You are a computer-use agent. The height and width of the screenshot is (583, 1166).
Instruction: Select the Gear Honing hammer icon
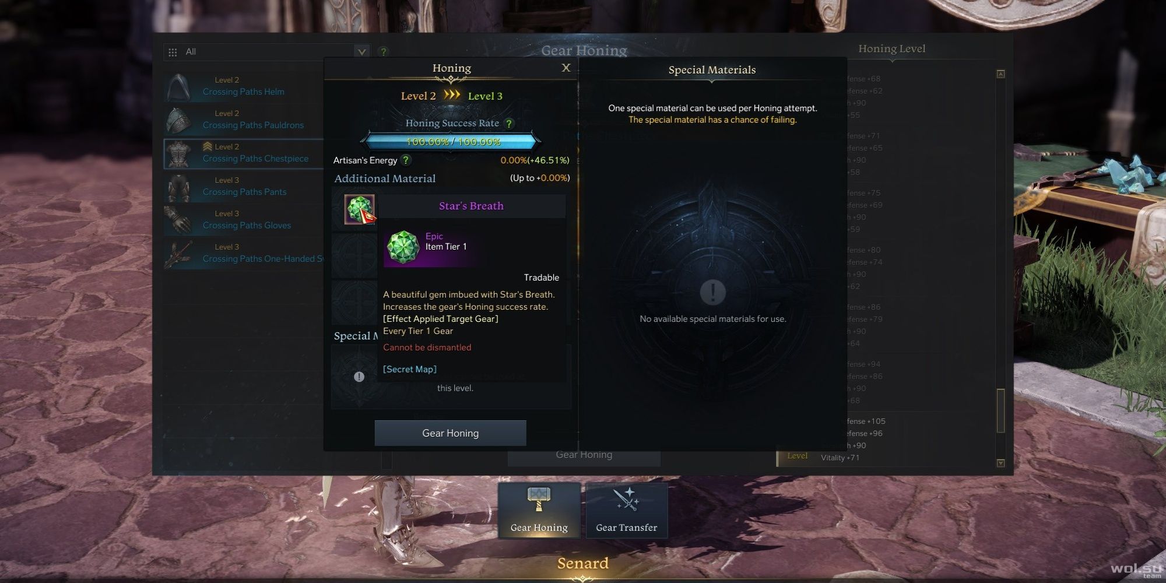(539, 498)
